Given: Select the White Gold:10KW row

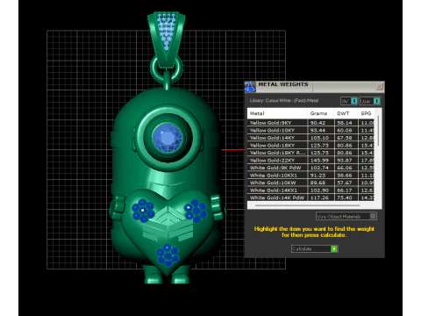Looking at the screenshot, I should click(x=310, y=183).
